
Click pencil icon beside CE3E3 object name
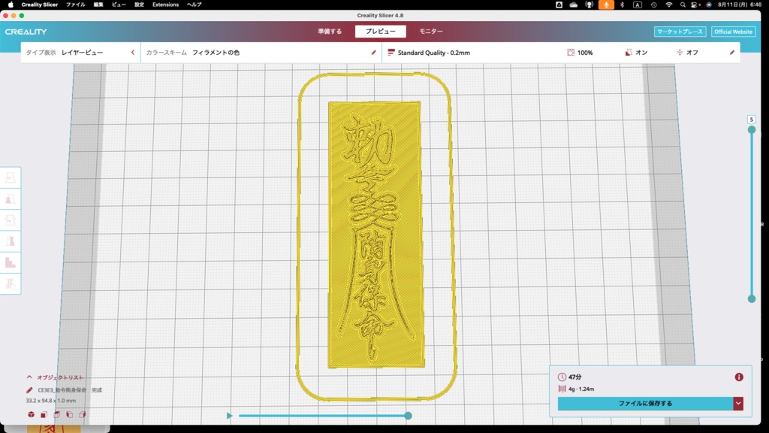click(29, 390)
